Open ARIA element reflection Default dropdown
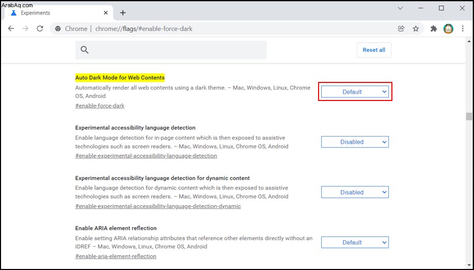Image resolution: width=474 pixels, height=270 pixels. pyautogui.click(x=355, y=242)
